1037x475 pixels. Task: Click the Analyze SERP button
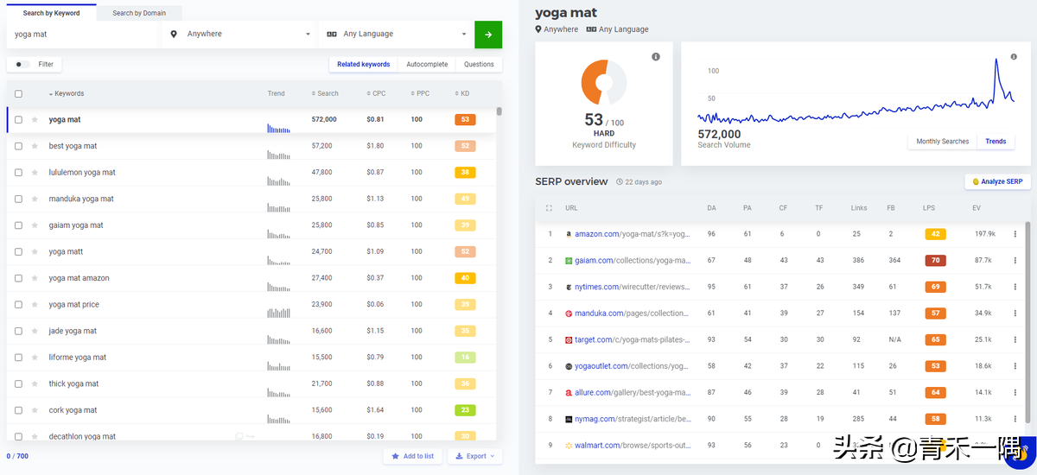click(x=997, y=181)
